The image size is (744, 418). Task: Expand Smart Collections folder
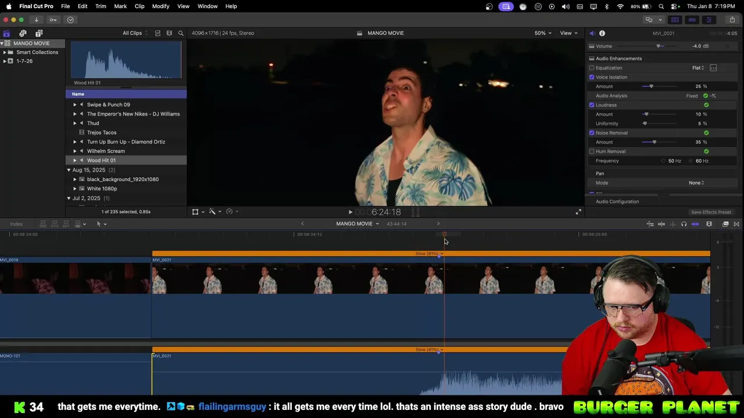tap(5, 52)
